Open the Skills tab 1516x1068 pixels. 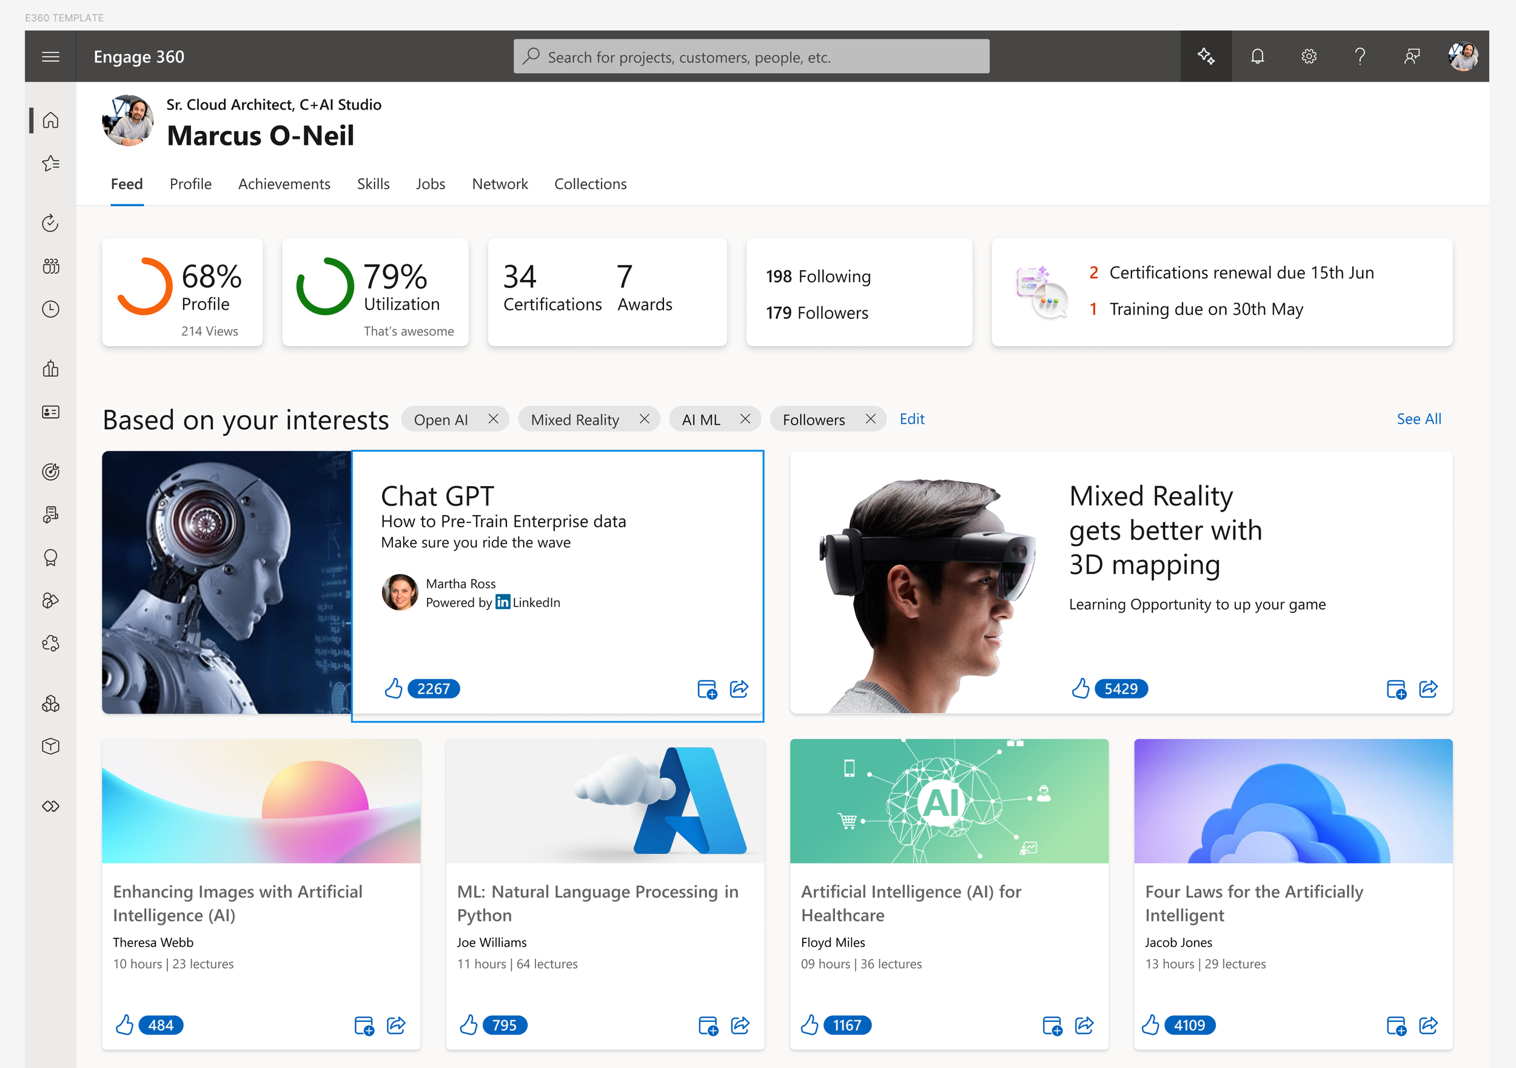(374, 184)
